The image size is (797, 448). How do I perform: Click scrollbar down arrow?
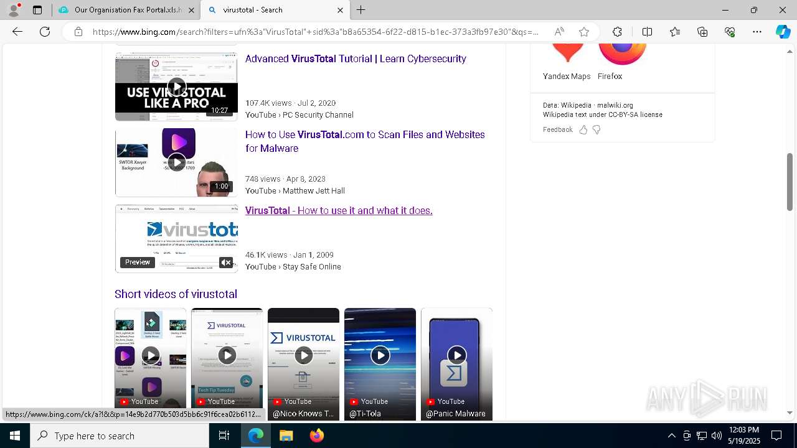point(790,413)
